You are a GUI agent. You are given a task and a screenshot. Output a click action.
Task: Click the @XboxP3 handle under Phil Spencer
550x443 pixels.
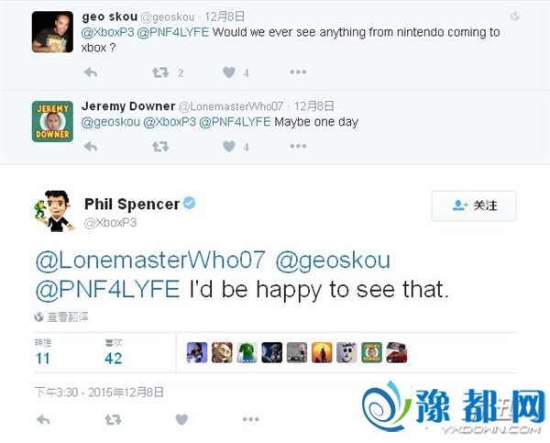(x=111, y=223)
